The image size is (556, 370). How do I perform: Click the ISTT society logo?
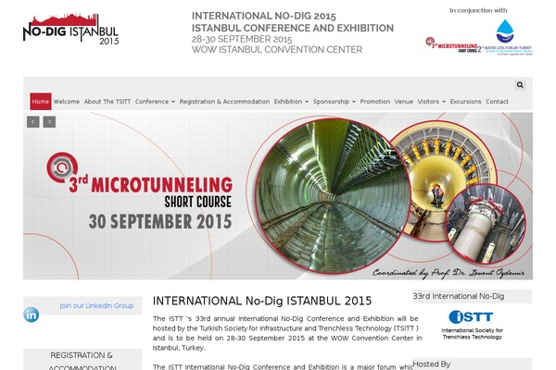coord(472,325)
